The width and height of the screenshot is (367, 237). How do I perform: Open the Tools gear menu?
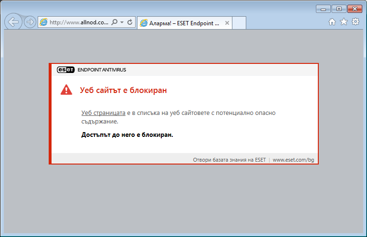pos(355,22)
